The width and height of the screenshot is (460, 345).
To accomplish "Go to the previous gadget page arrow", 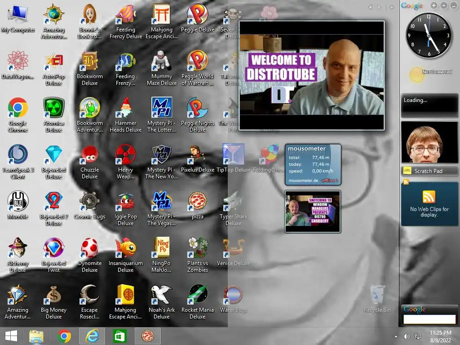I will click(x=370, y=7).
